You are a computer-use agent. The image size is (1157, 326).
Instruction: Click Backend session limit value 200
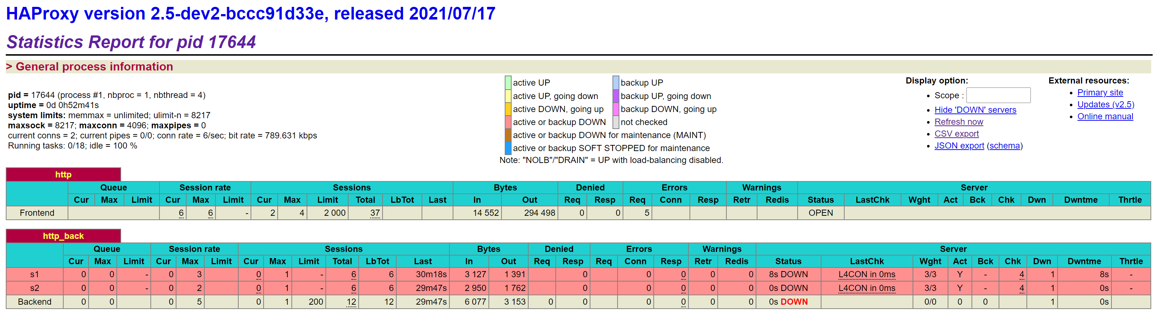pyautogui.click(x=316, y=302)
